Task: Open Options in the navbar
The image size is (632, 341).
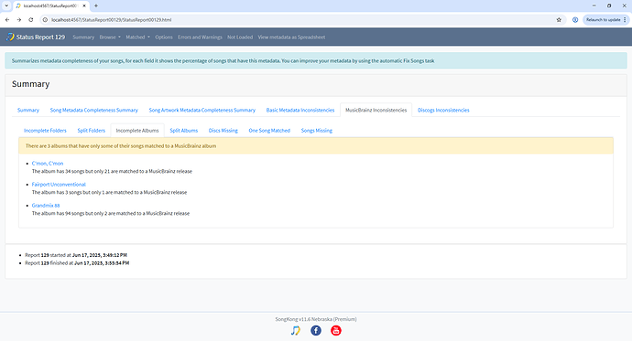Action: (x=164, y=37)
